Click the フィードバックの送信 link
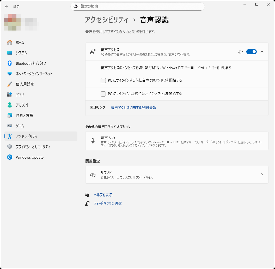Image resolution: width=275 pixels, height=269 pixels. click(x=108, y=203)
